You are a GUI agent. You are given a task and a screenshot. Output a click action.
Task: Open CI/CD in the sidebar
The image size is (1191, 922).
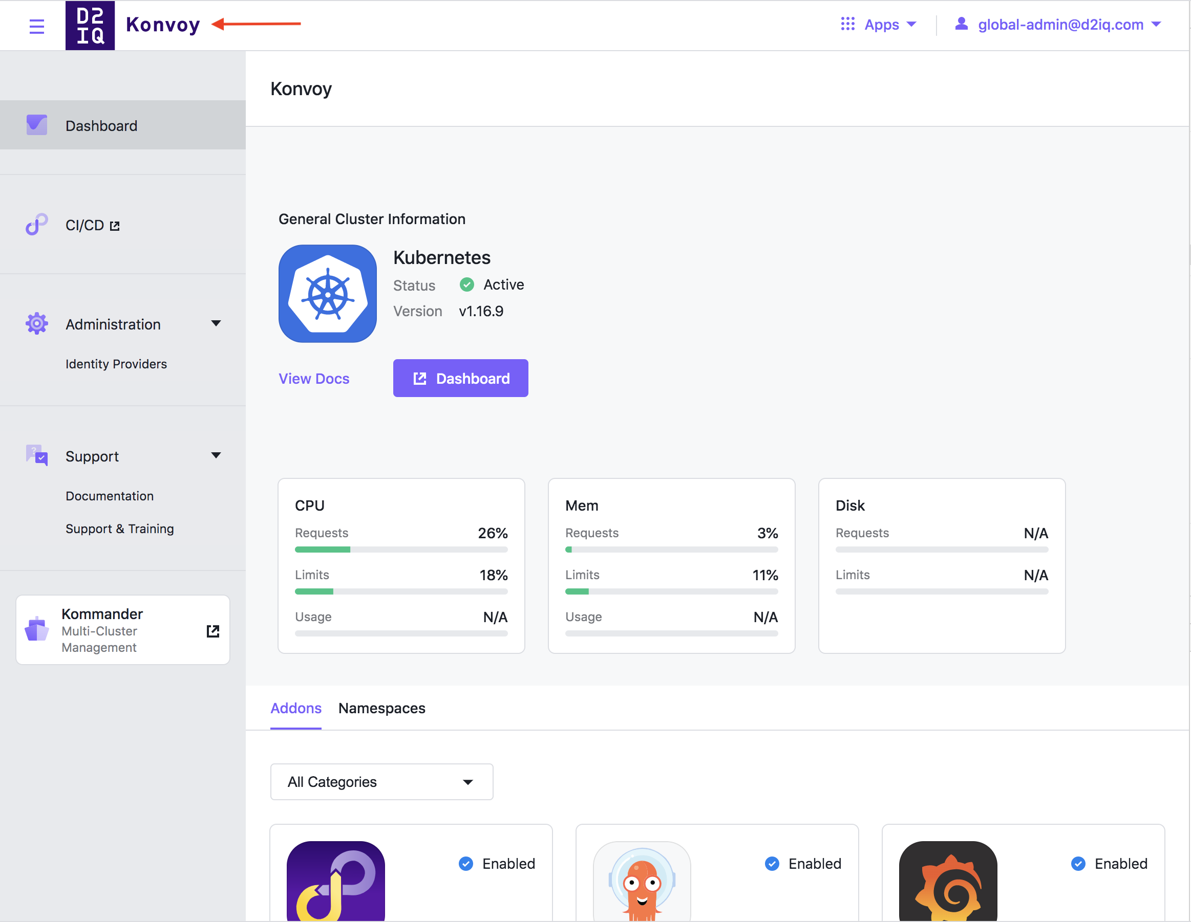tap(84, 225)
